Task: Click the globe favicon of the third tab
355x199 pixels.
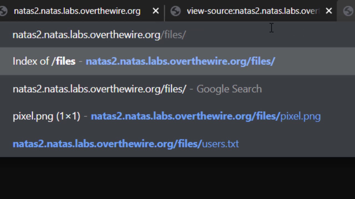Action: click(348, 11)
